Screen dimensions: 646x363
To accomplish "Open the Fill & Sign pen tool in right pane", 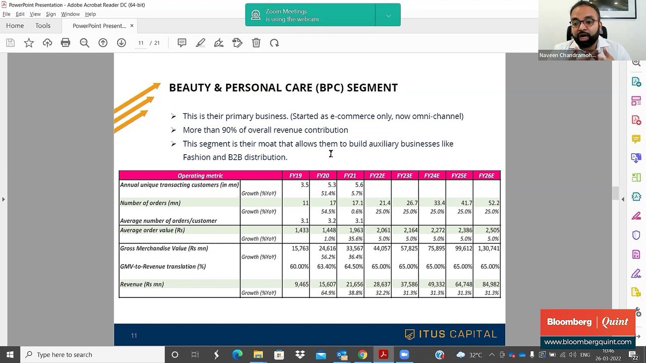I will click(x=636, y=273).
